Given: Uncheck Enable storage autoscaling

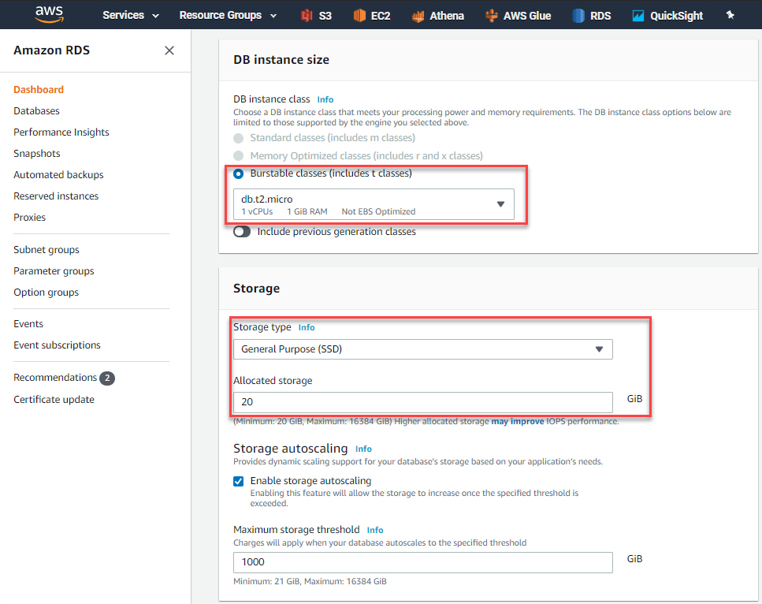Looking at the screenshot, I should tap(239, 481).
